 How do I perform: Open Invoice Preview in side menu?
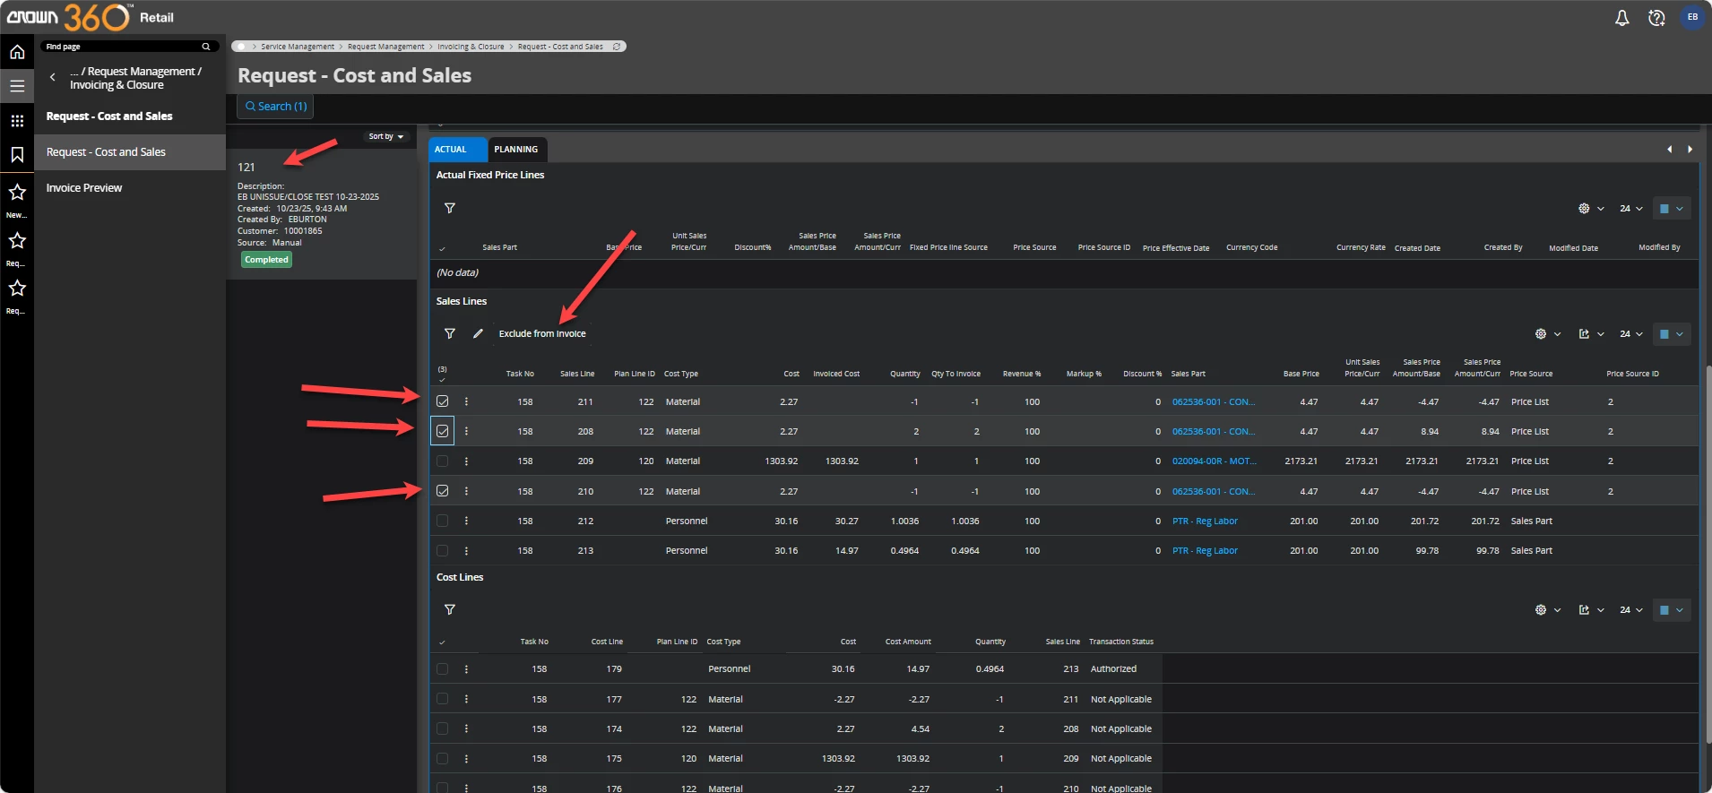coord(84,188)
